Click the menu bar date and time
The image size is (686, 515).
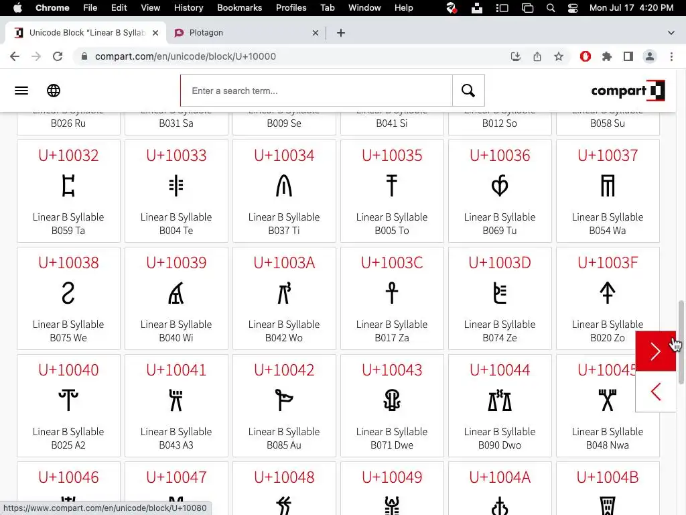[x=631, y=7]
